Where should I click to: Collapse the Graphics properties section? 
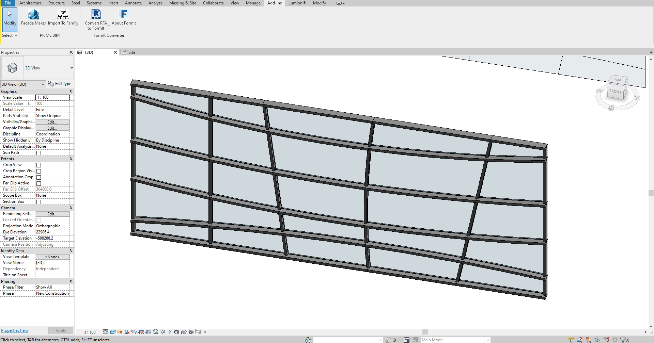coord(71,92)
